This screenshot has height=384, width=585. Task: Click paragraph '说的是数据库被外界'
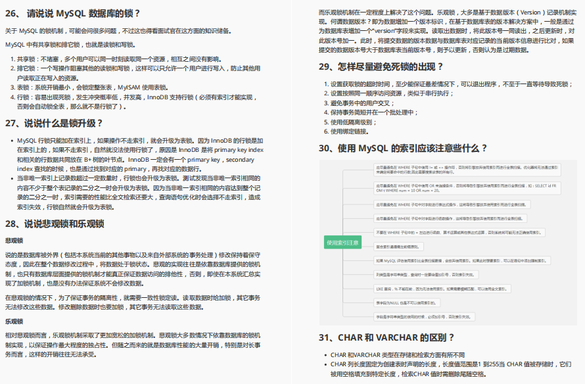(x=133, y=269)
